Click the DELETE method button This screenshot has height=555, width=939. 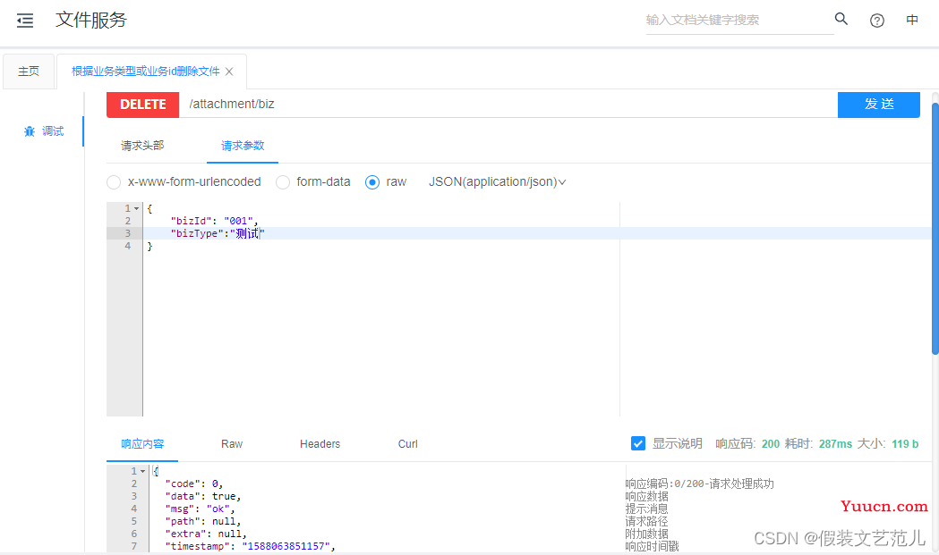pyautogui.click(x=142, y=105)
